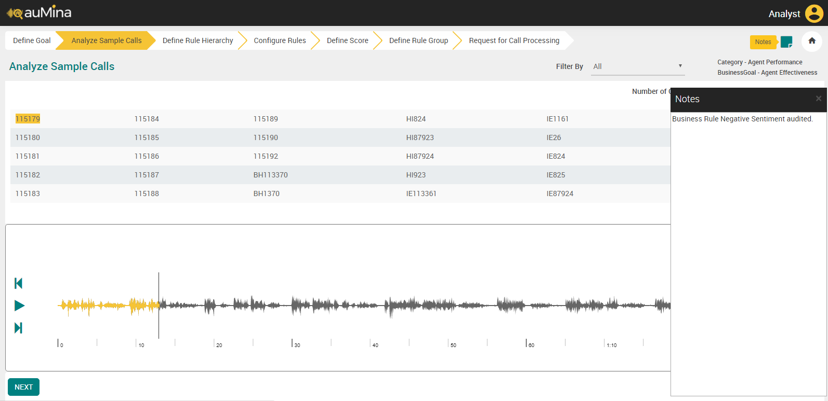Open Configure Rules step
The width and height of the screenshot is (828, 401).
click(x=280, y=40)
